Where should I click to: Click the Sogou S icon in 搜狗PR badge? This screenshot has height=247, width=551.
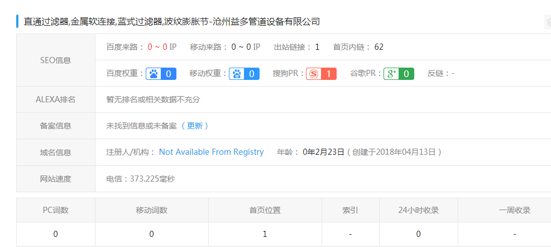point(314,74)
